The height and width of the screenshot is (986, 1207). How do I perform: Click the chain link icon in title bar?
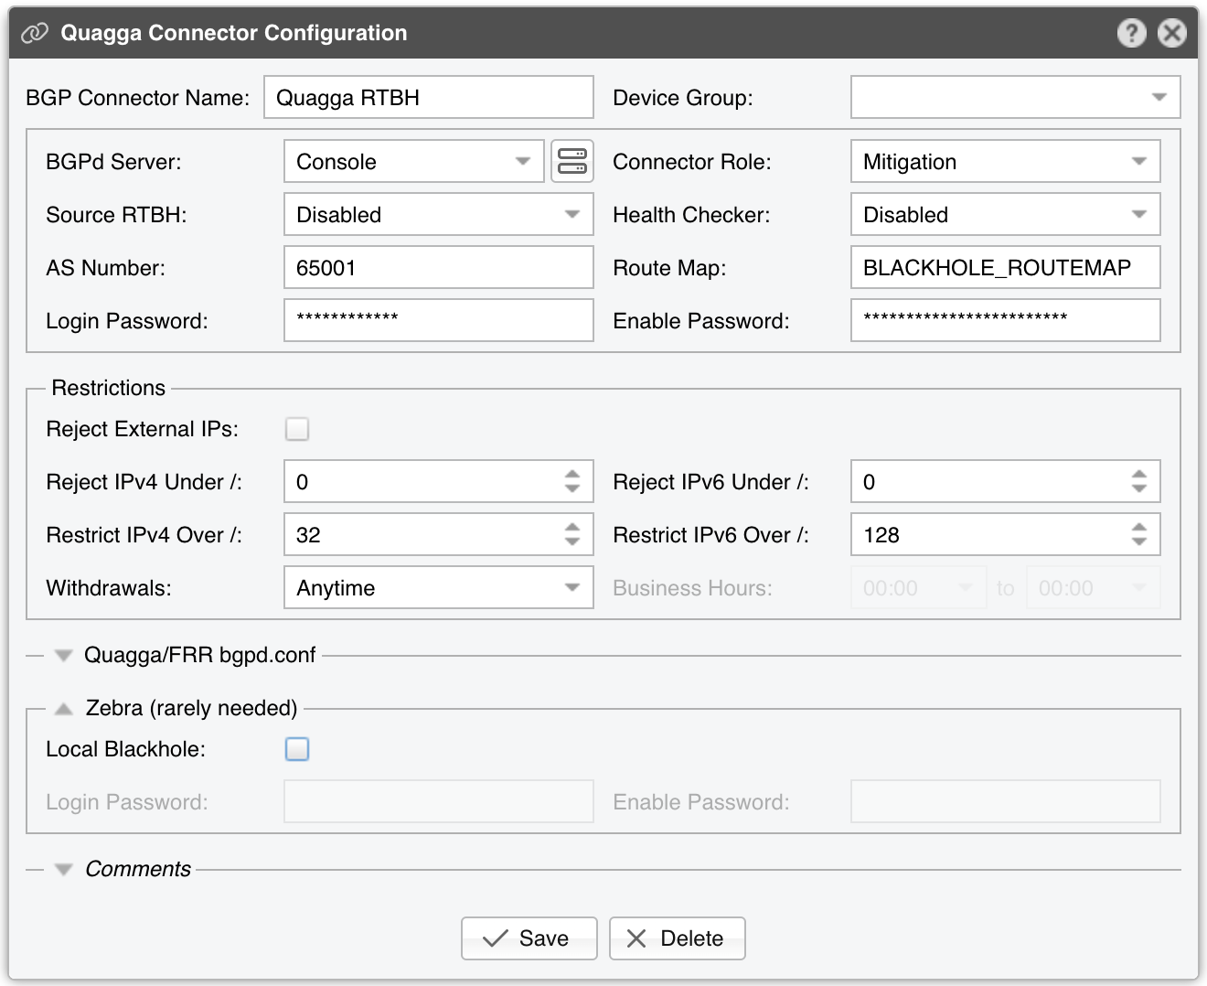tap(34, 33)
